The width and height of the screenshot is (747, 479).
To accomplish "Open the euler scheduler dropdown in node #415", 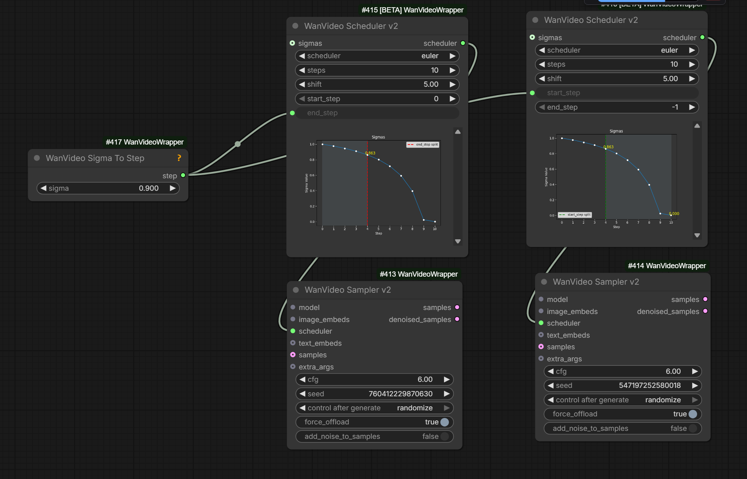I will coord(377,56).
